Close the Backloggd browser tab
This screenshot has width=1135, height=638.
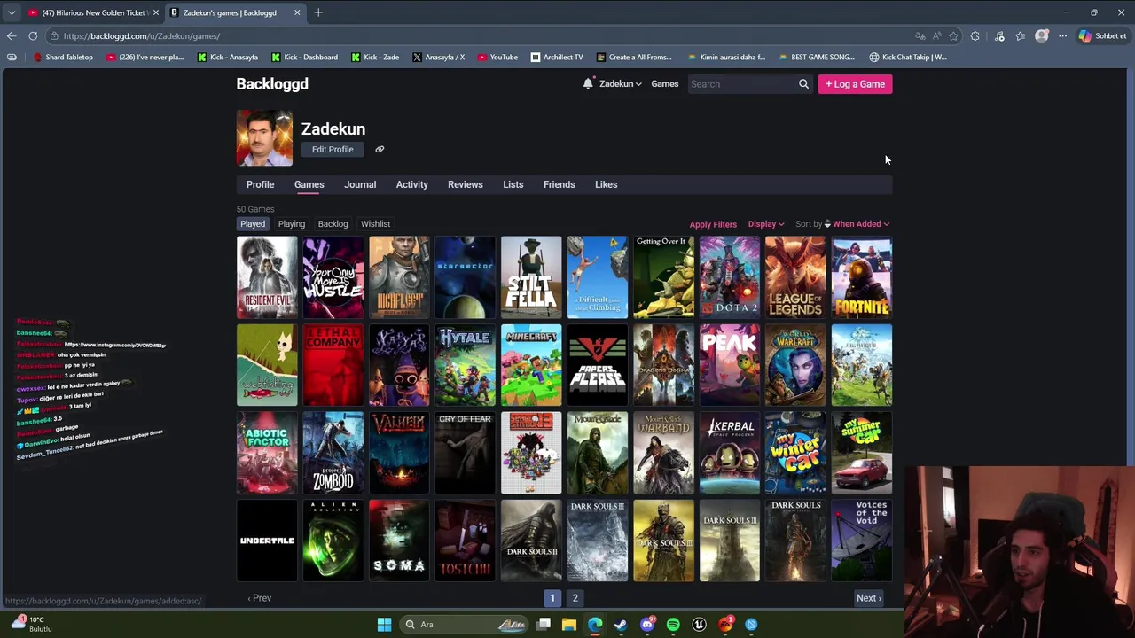(x=297, y=12)
